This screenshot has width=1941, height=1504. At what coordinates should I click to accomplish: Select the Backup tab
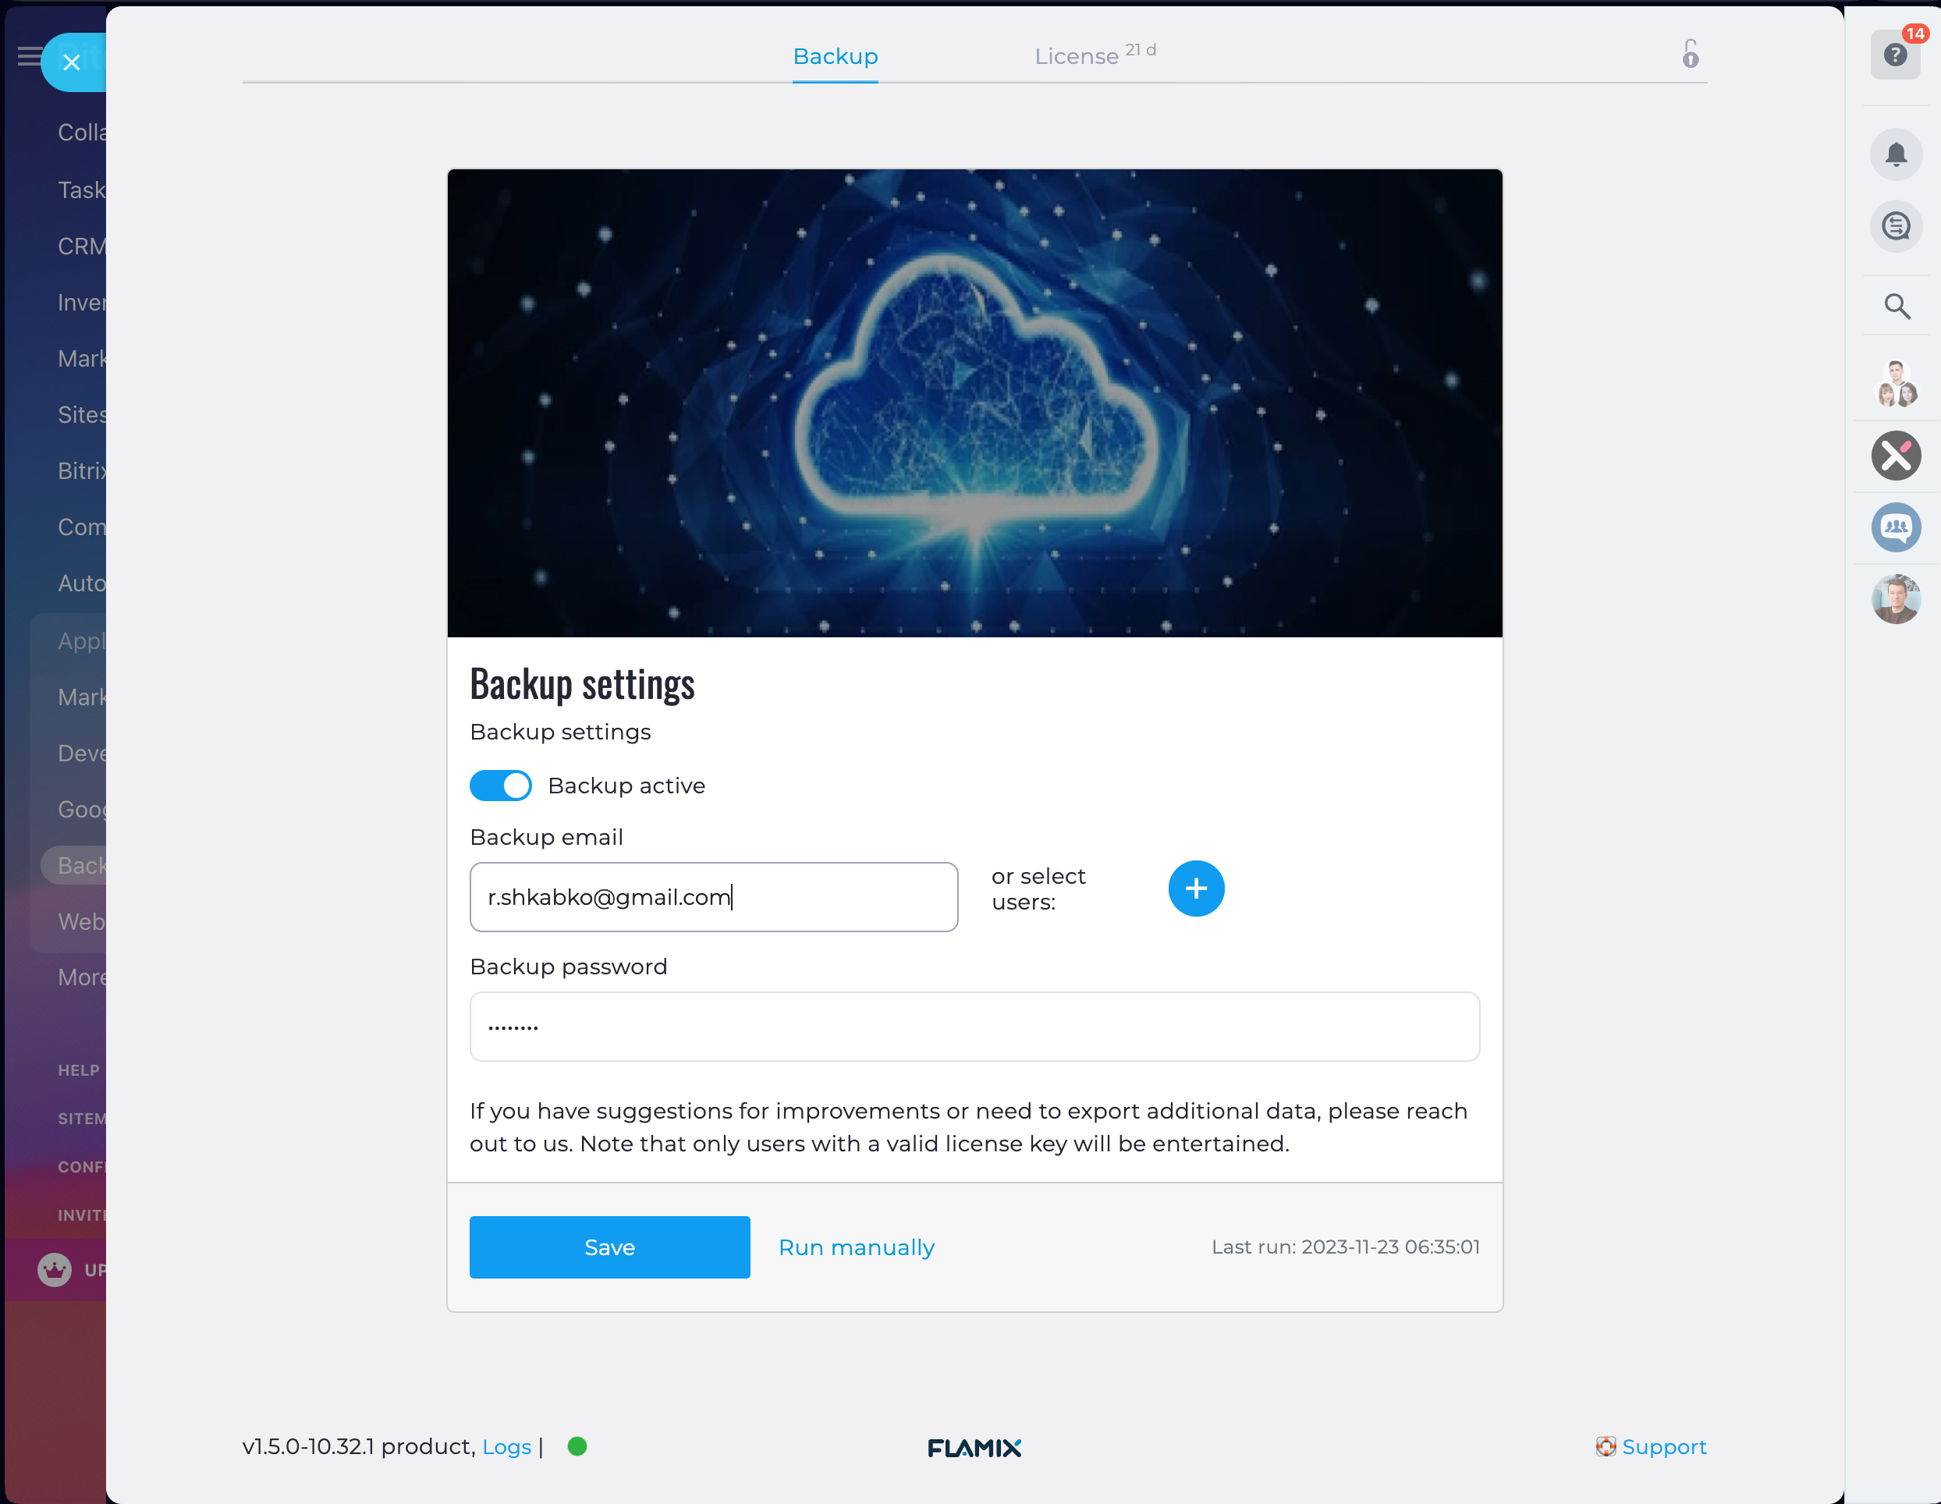pos(835,56)
